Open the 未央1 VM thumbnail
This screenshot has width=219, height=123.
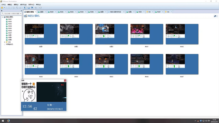coord(147,34)
